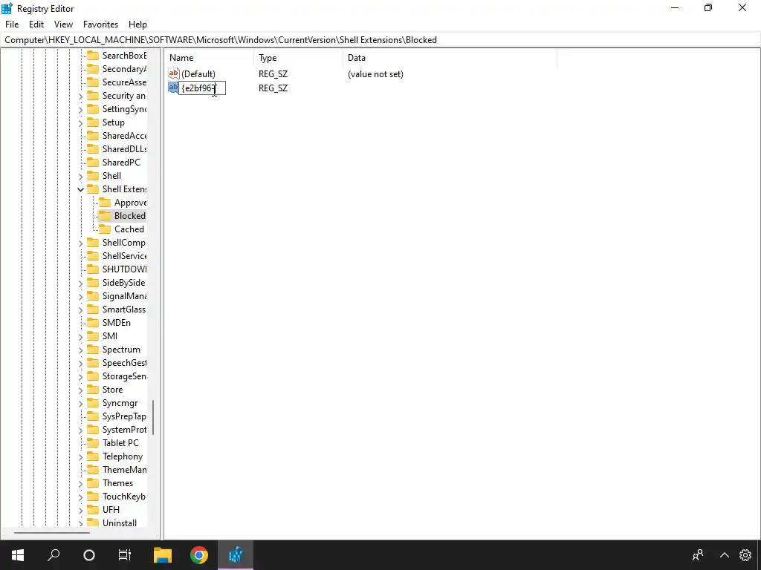Image resolution: width=761 pixels, height=570 pixels.
Task: Open the View menu
Action: (63, 24)
